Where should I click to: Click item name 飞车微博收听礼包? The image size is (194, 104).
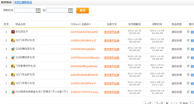coord(25,66)
